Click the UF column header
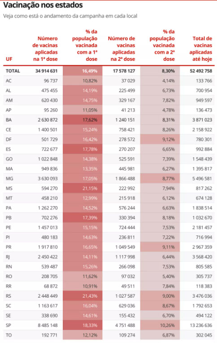Viewport: 217px width, 343px height. coord(9,59)
